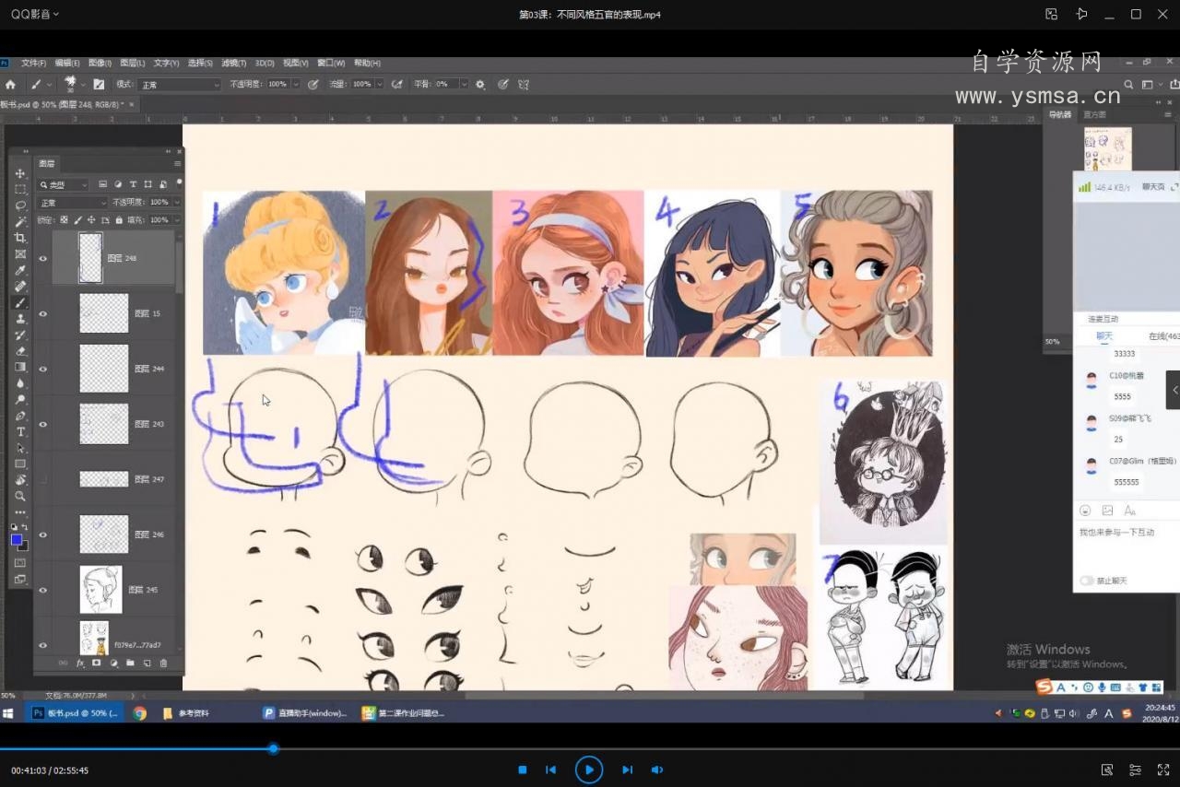This screenshot has height=787, width=1180.
Task: Hide layer 图层 244
Action: (42, 369)
